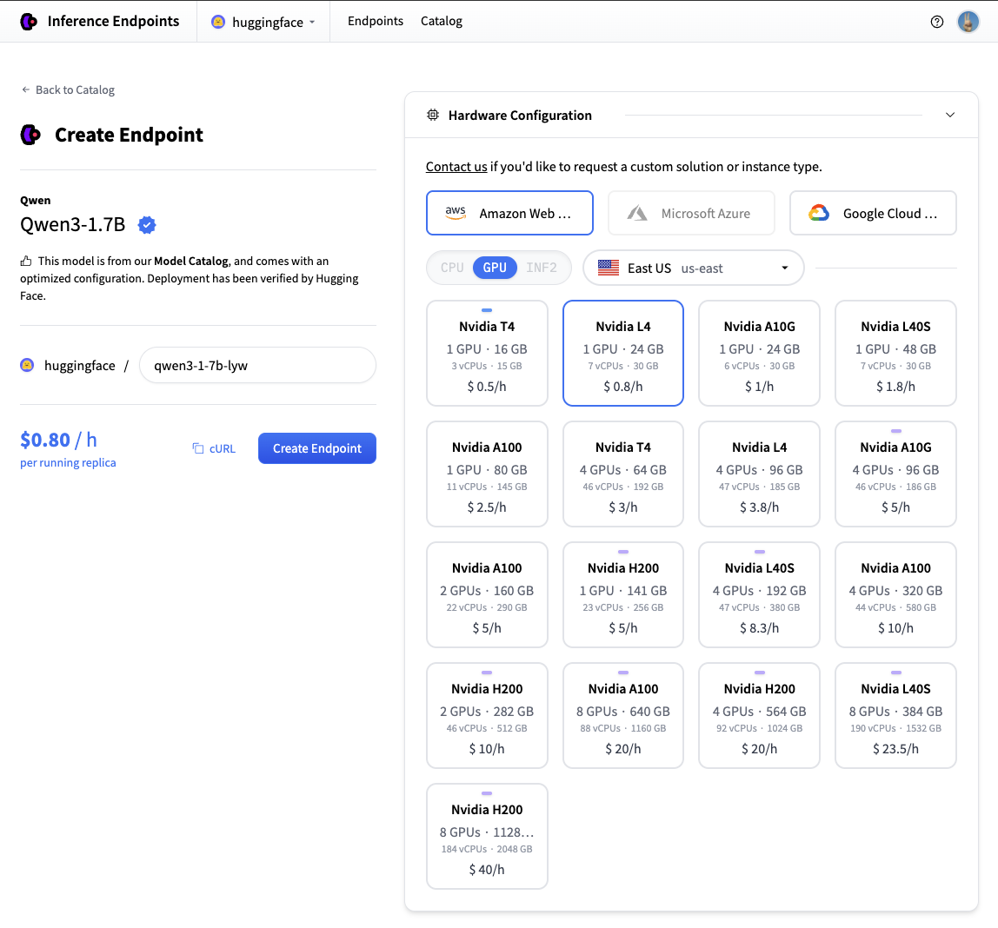Select Amazon Web Services provider

click(509, 213)
